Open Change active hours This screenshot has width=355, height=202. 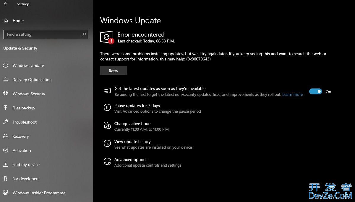133,124
